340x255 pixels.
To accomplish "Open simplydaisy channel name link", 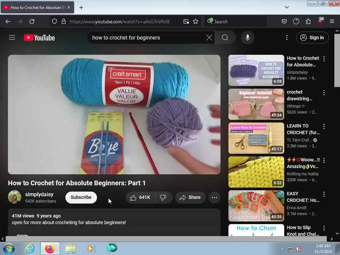I will coord(39,194).
